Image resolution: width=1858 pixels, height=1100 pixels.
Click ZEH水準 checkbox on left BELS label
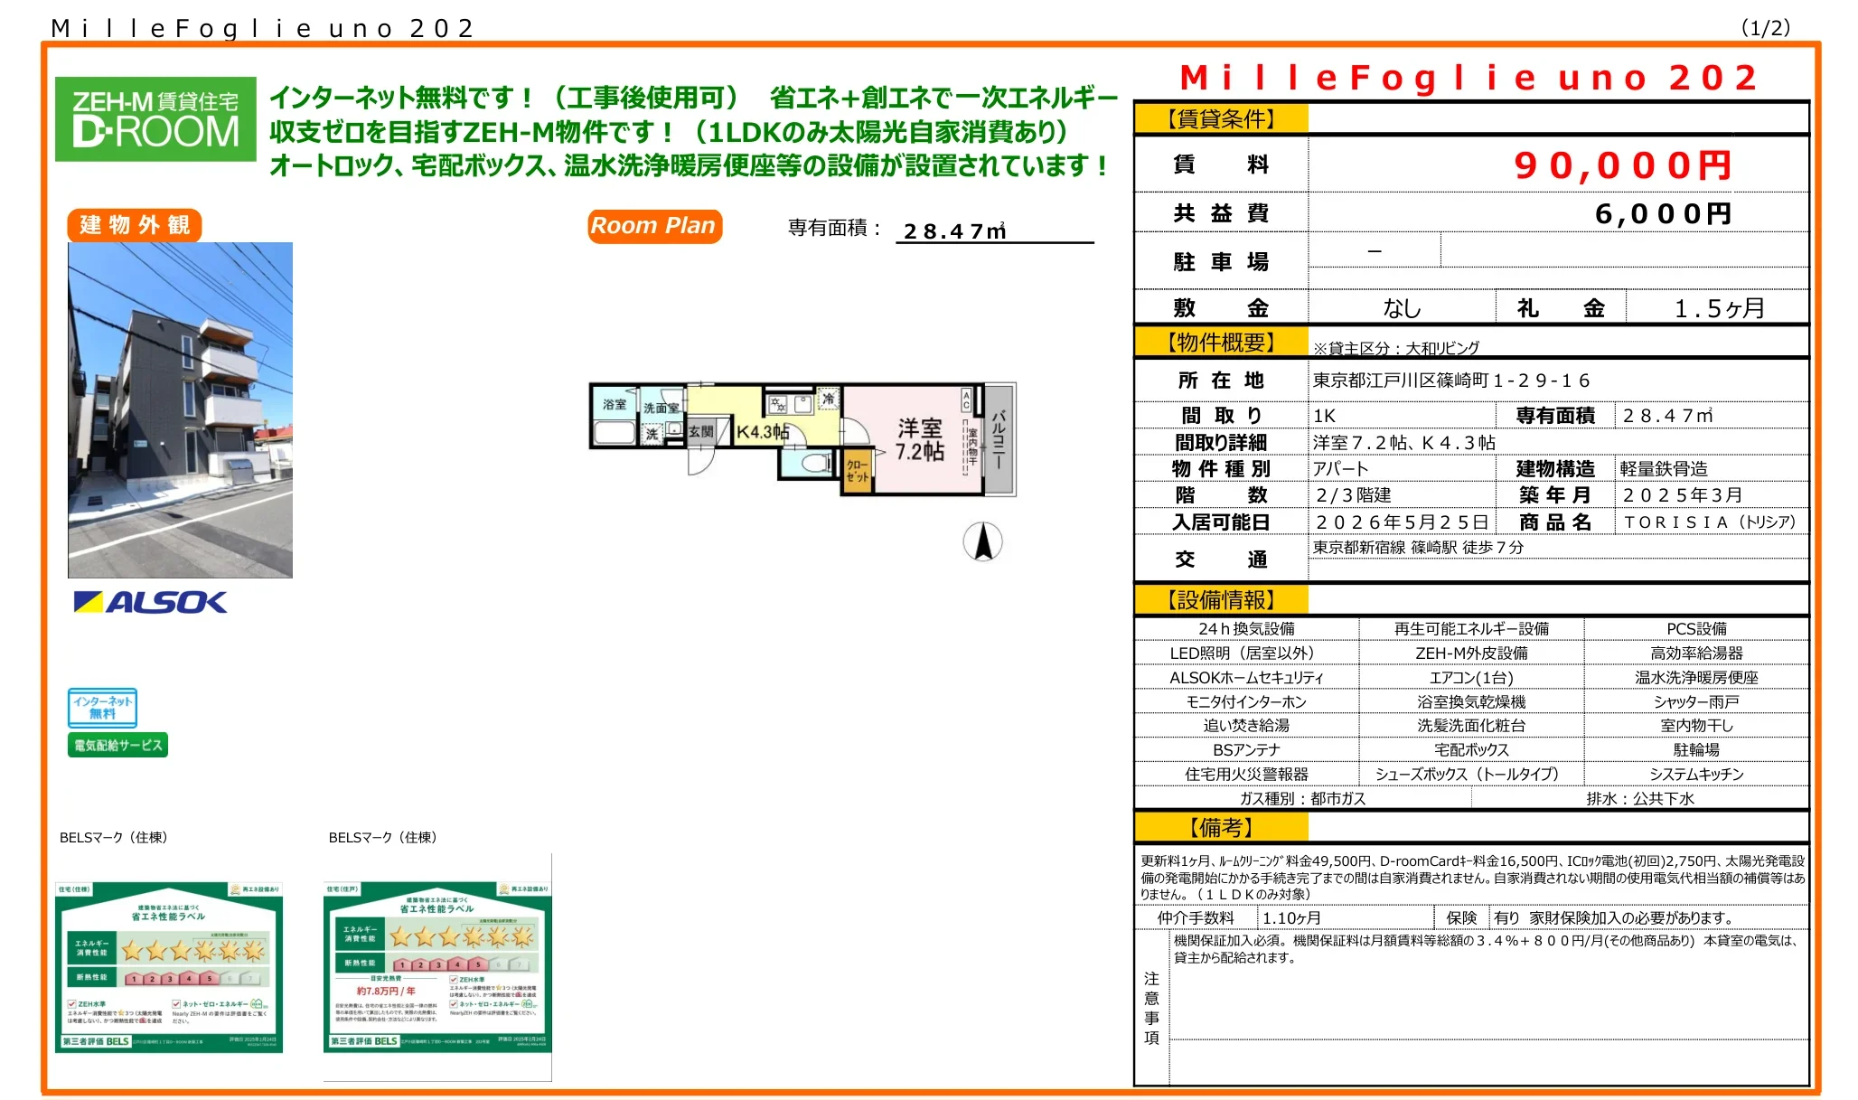point(71,1003)
